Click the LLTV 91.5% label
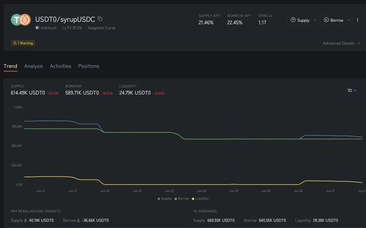 (72, 28)
